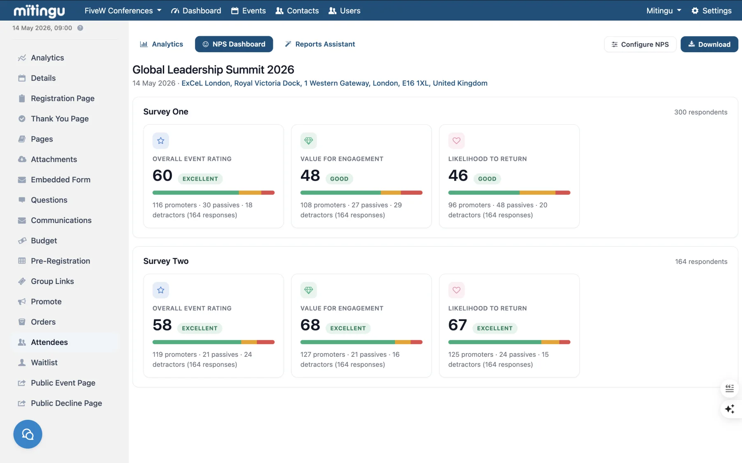Click '119 promoters · 21 passives' text
Viewport: 742px width, 463px height.
click(x=195, y=355)
